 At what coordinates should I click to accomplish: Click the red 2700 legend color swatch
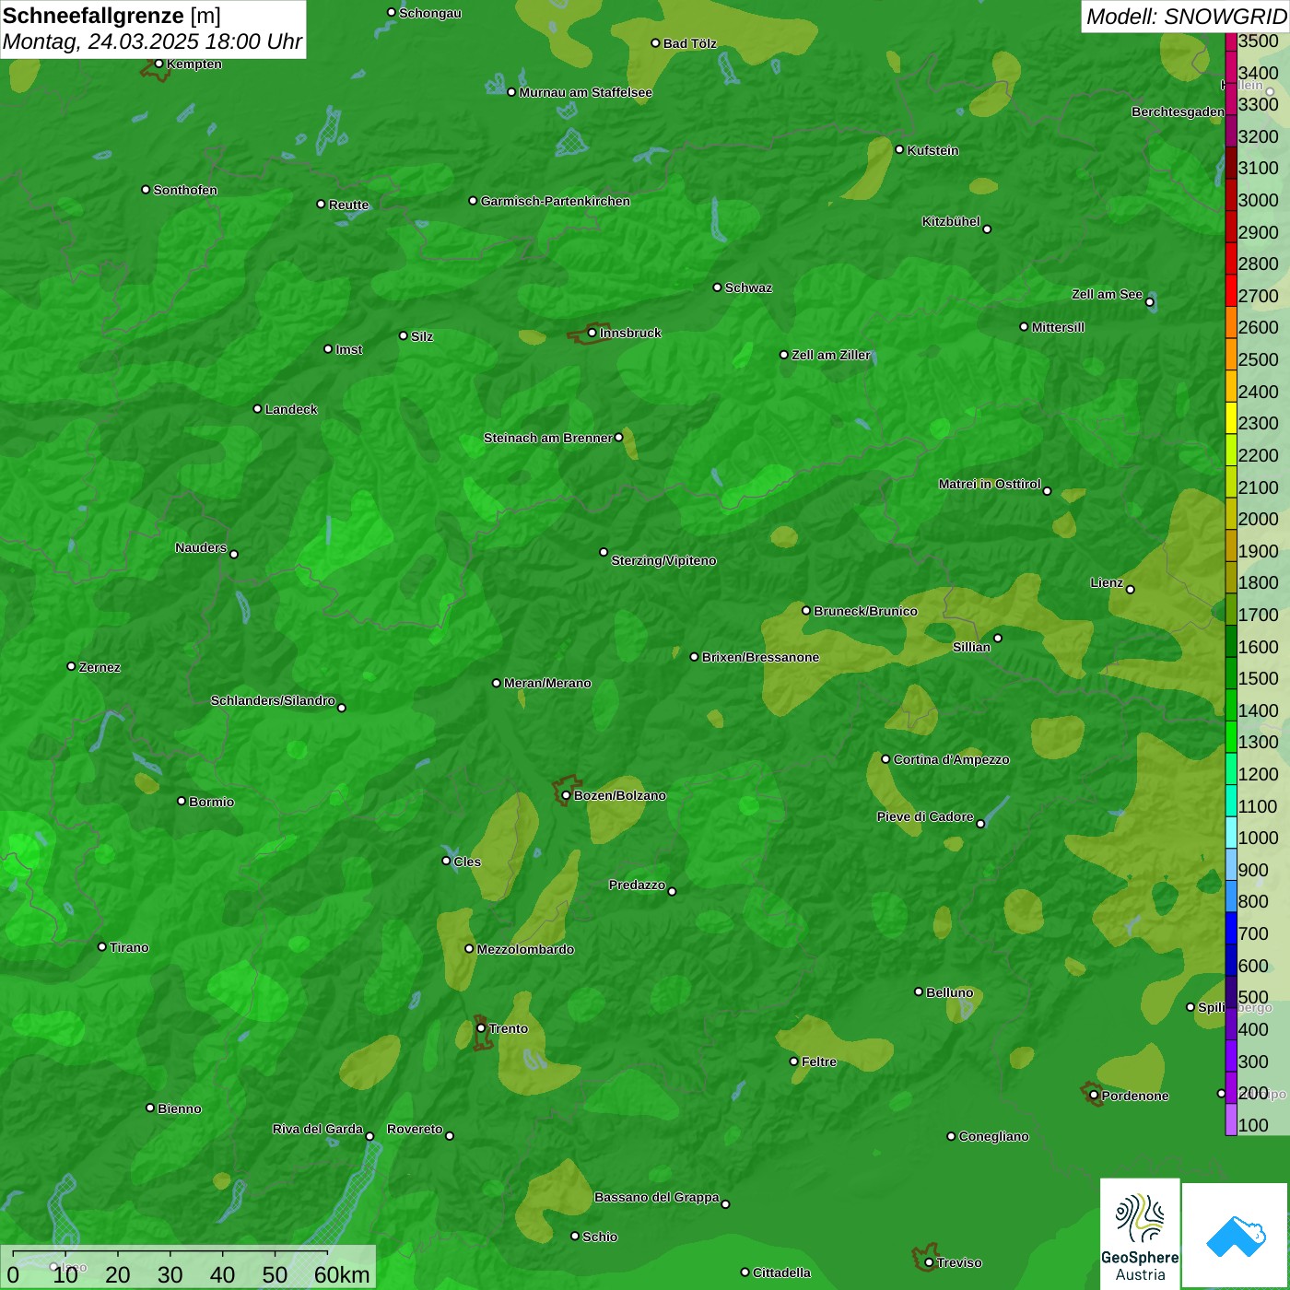(x=1231, y=291)
